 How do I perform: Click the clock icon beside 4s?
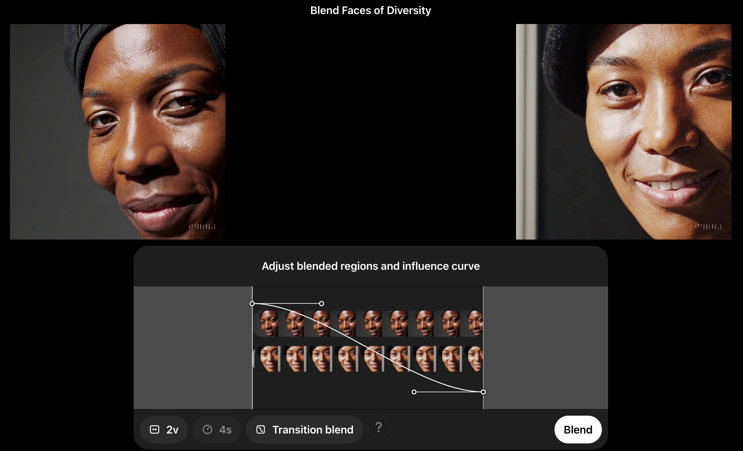[207, 429]
